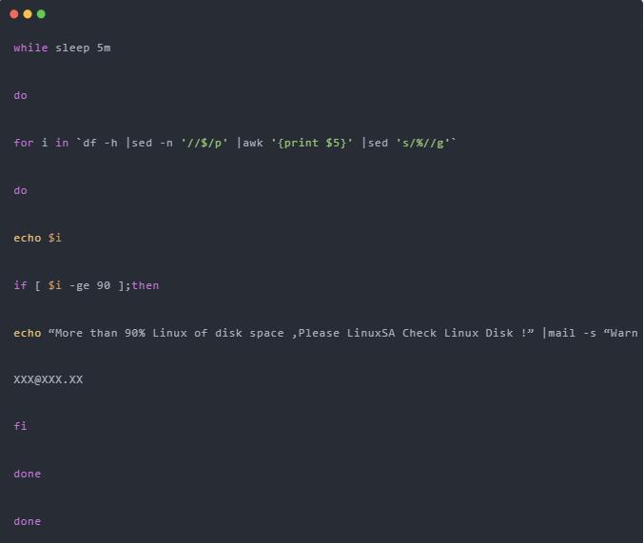The image size is (644, 543).
Task: Click the 'while' keyword
Action: coord(30,48)
